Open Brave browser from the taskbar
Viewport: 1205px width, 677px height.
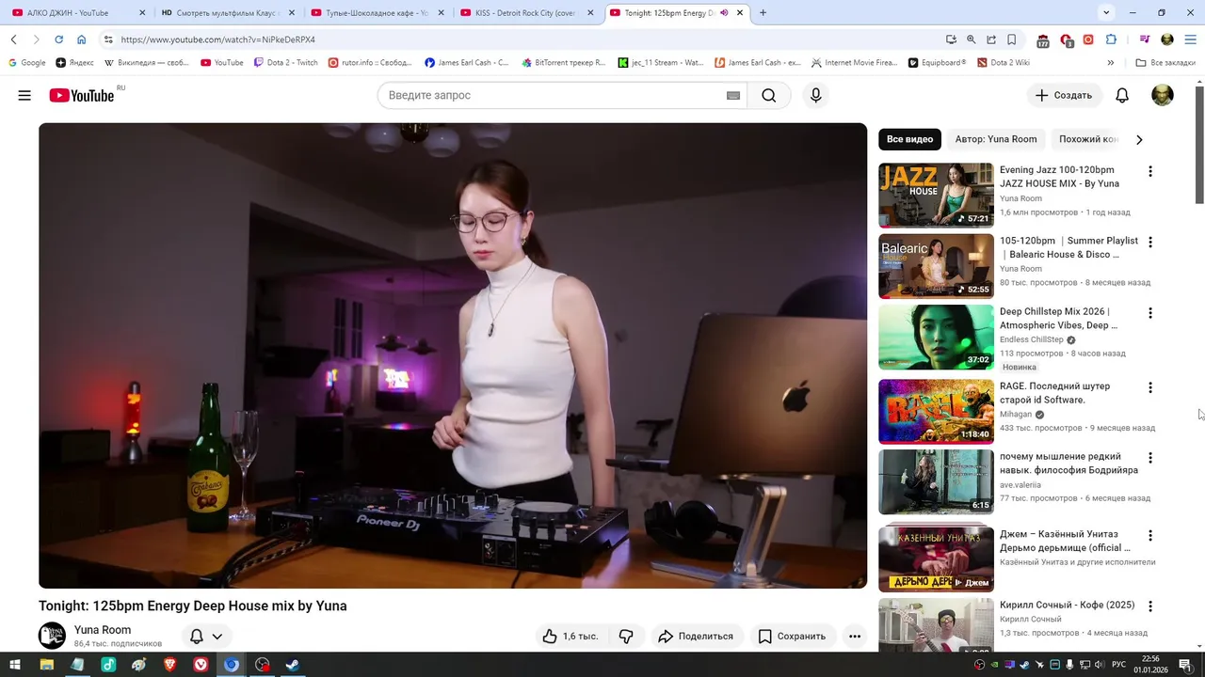tap(169, 665)
